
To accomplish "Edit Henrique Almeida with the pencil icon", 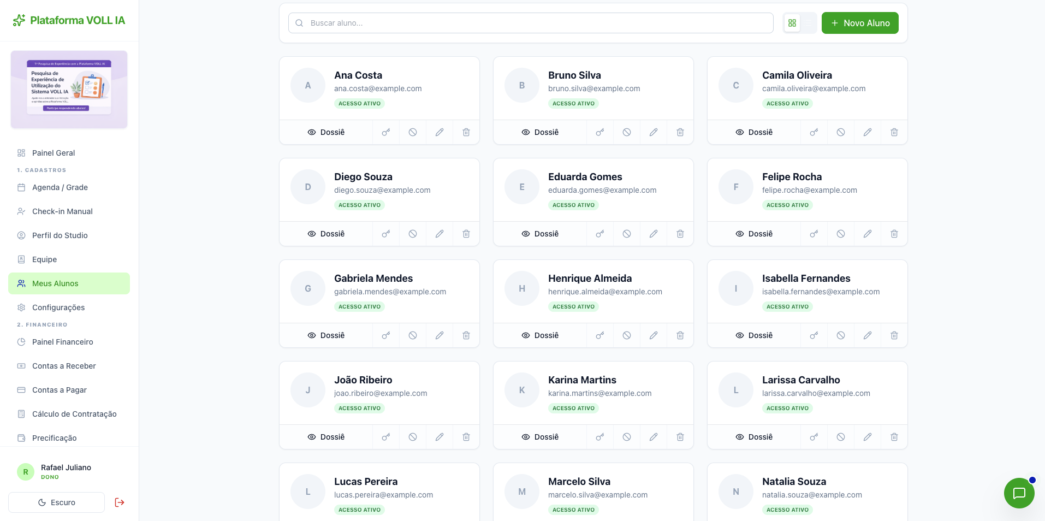I will pyautogui.click(x=654, y=335).
